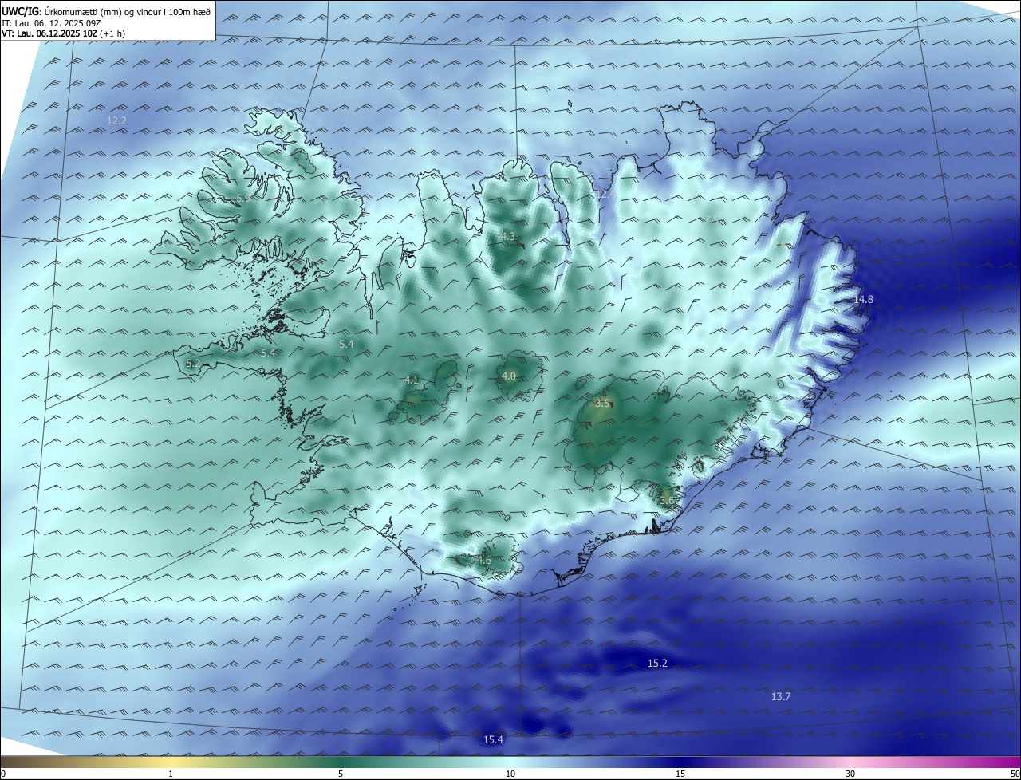Click the 13.7 value label over the ocean
This screenshot has height=780, width=1021.
781,697
